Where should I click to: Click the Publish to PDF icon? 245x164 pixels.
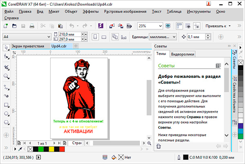129,26
